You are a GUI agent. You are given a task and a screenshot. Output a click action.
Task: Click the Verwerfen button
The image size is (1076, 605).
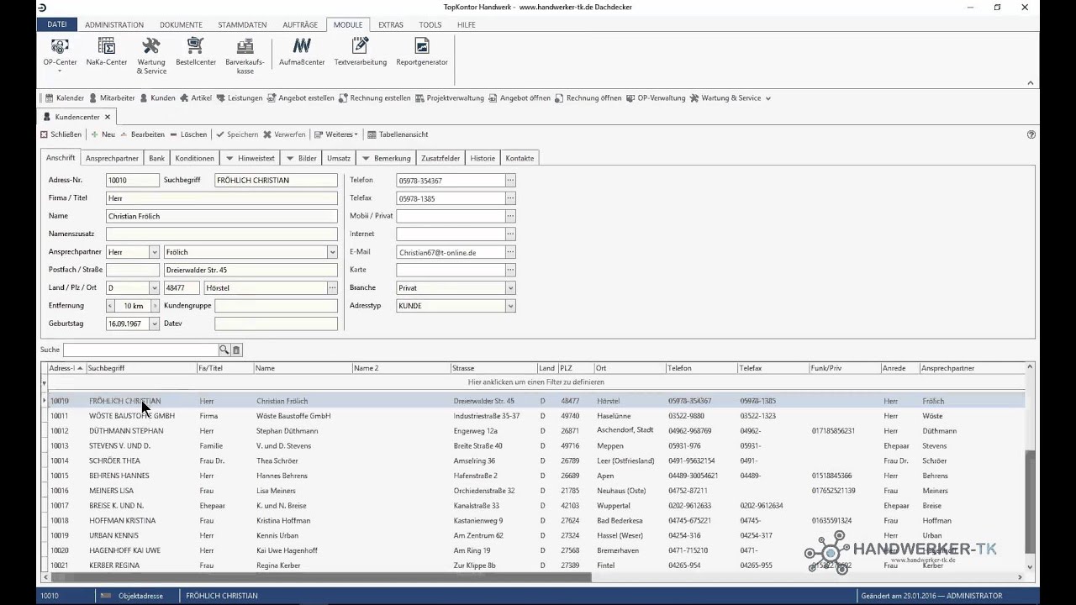284,134
